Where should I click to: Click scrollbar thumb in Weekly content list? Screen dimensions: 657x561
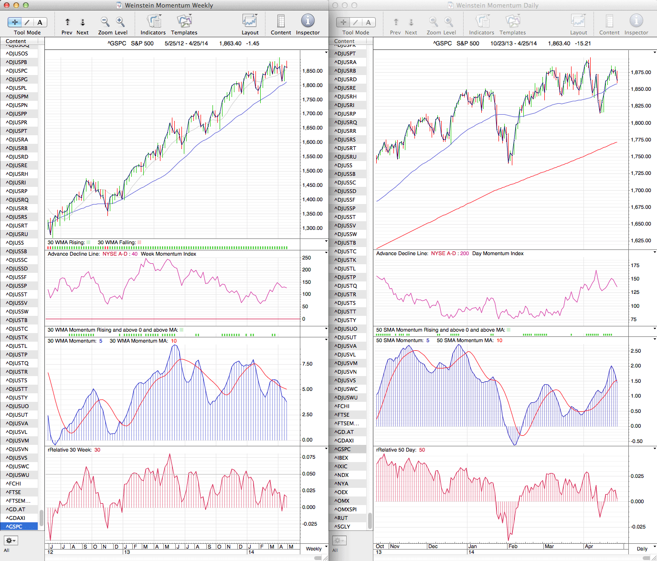point(42,518)
